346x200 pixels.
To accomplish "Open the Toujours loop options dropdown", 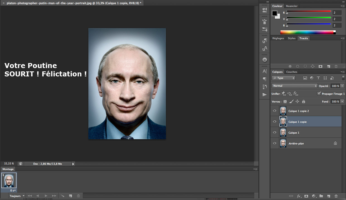I will click(17, 196).
